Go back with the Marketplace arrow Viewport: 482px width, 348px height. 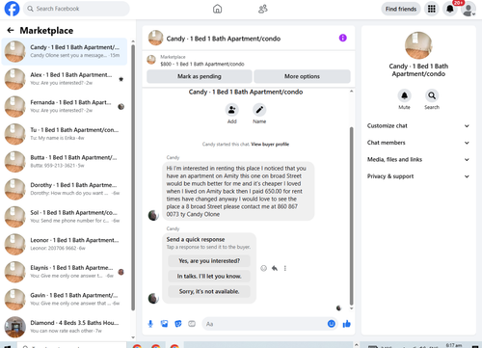(x=11, y=30)
